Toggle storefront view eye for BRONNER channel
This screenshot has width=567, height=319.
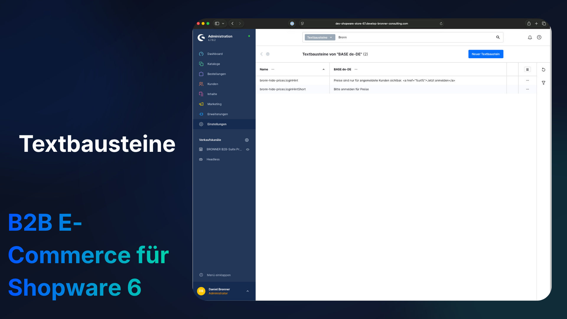(248, 149)
